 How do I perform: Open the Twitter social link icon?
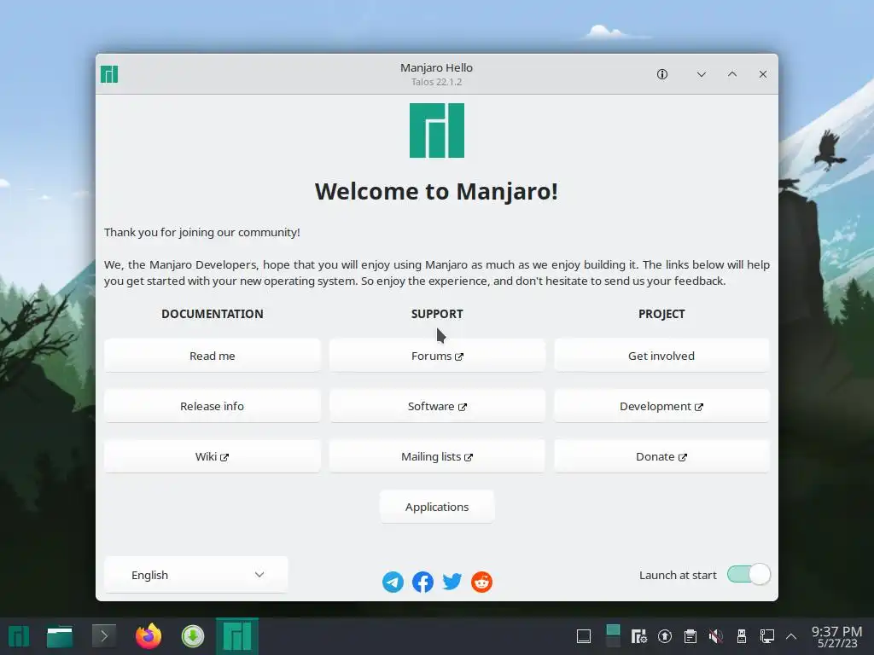coord(452,582)
